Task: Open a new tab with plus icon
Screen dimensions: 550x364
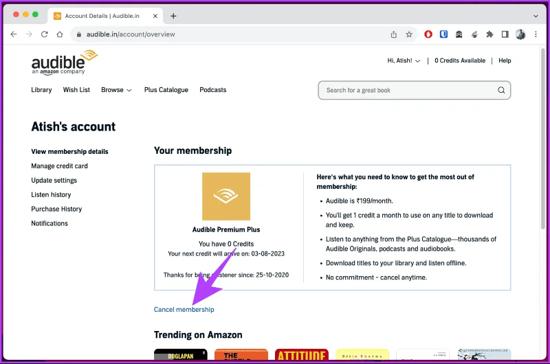Action: 173,16
